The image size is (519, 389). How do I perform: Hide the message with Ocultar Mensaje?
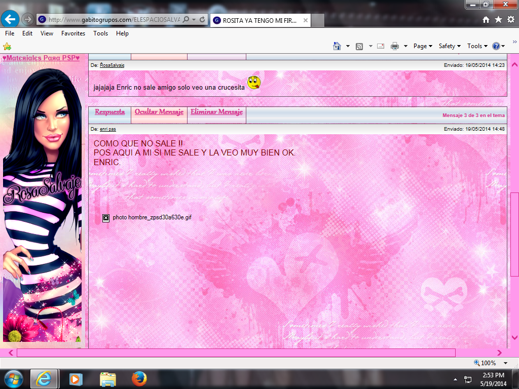159,112
